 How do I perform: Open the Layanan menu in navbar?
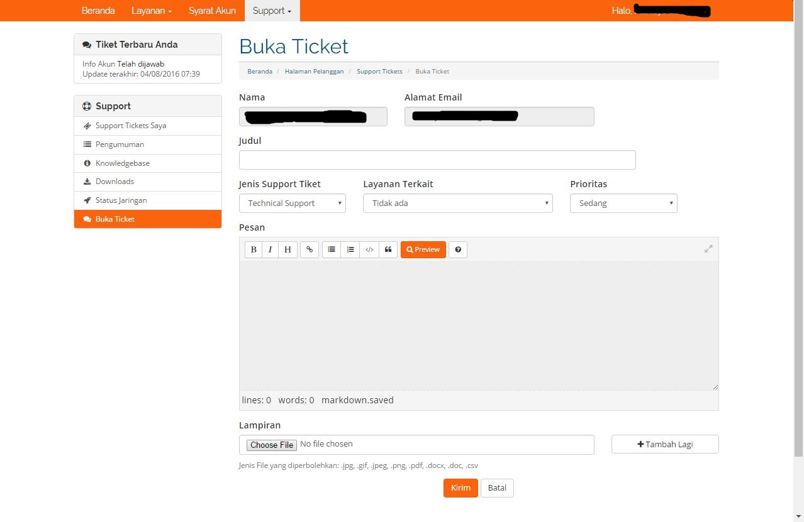152,11
